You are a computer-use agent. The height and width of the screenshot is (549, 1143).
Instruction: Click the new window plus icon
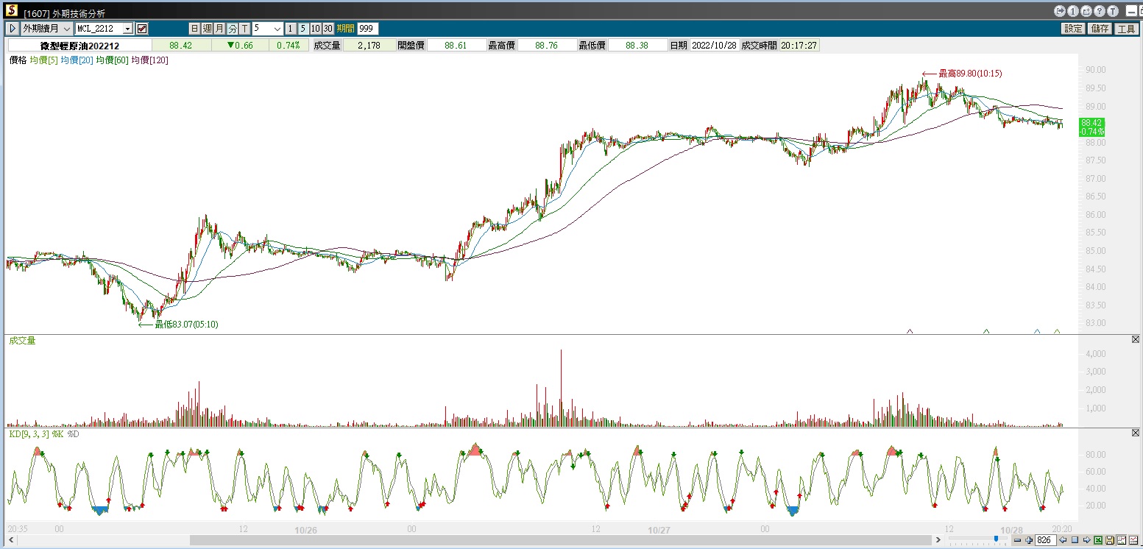point(1086,11)
